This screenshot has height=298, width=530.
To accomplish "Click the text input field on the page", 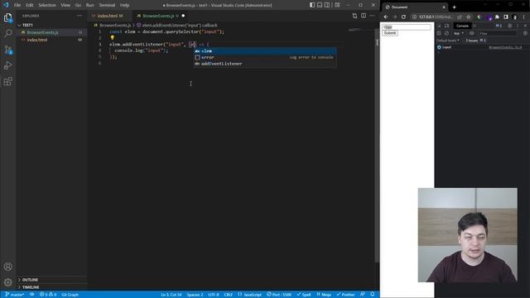I will click(x=407, y=27).
